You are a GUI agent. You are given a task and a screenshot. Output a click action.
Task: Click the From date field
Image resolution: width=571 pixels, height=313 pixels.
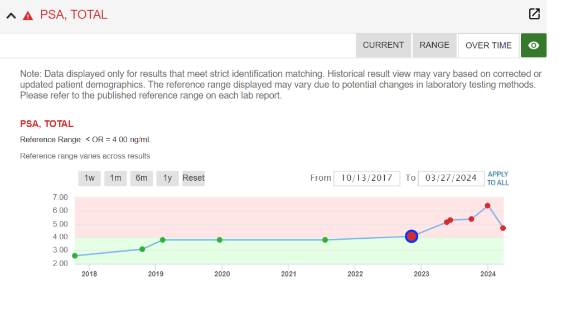(367, 178)
